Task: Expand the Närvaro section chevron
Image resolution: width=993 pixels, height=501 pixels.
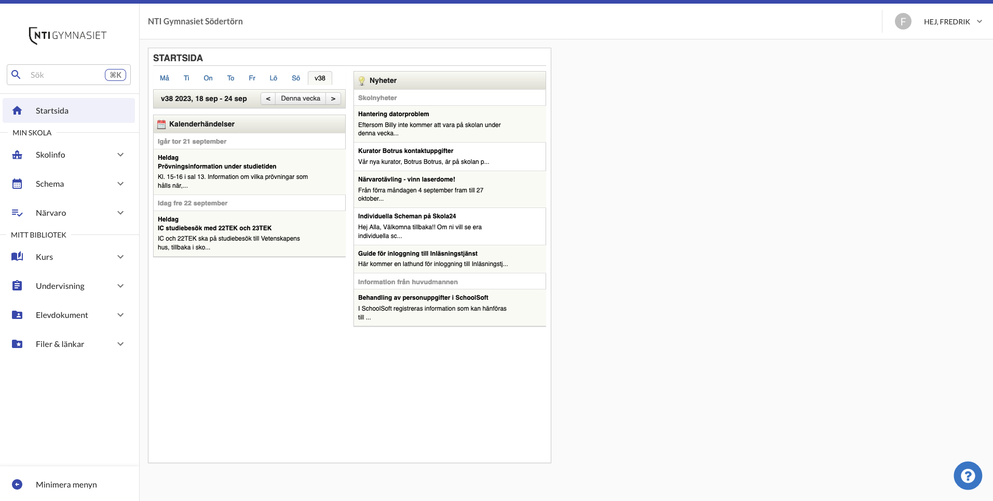Action: (120, 212)
